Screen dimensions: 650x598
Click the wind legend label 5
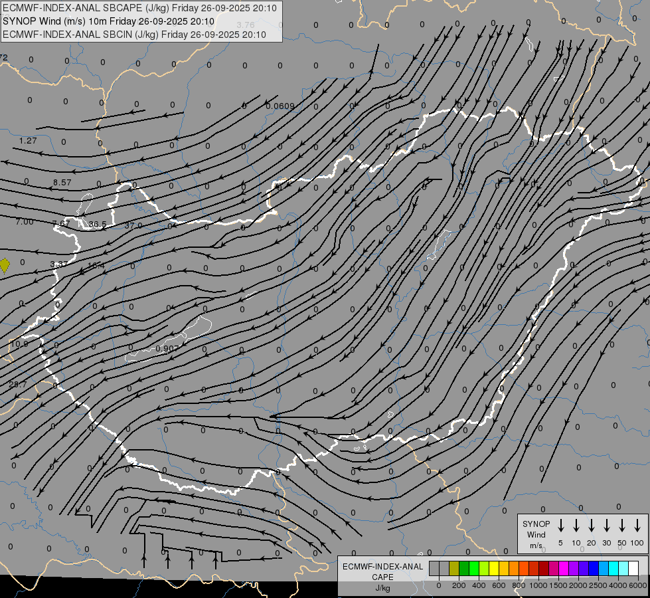[560, 543]
